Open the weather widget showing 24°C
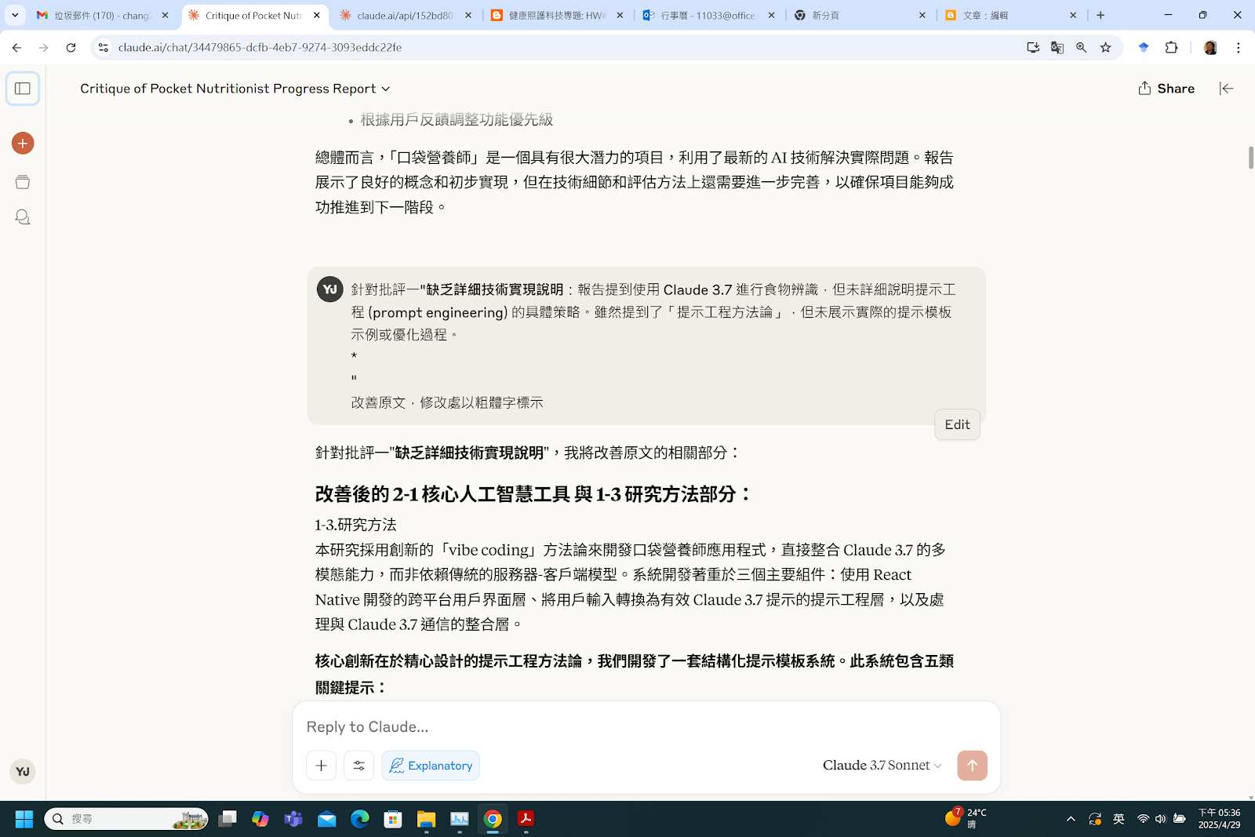The width and height of the screenshot is (1255, 837). point(966,819)
